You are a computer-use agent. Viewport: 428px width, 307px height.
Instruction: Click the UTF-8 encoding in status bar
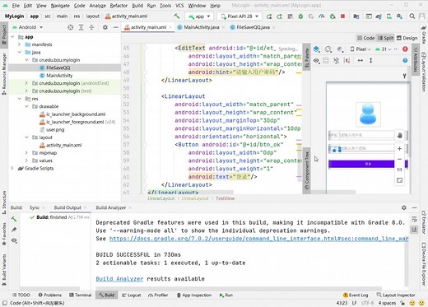pos(367,303)
